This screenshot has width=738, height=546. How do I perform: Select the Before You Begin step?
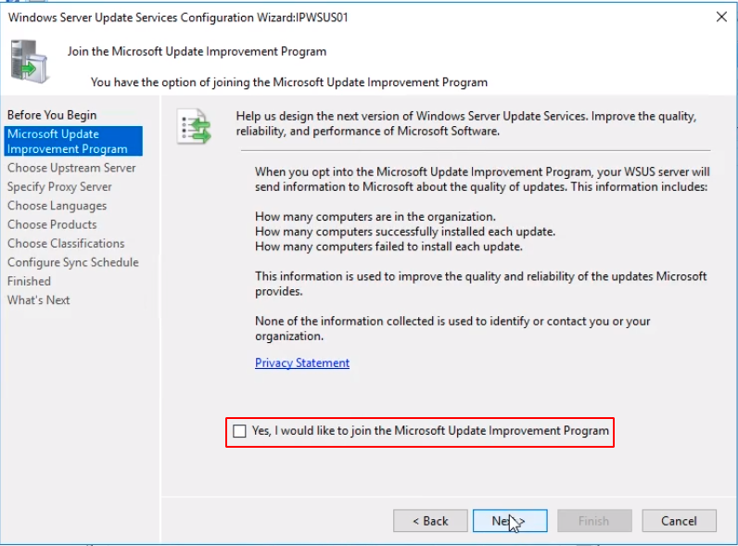52,115
